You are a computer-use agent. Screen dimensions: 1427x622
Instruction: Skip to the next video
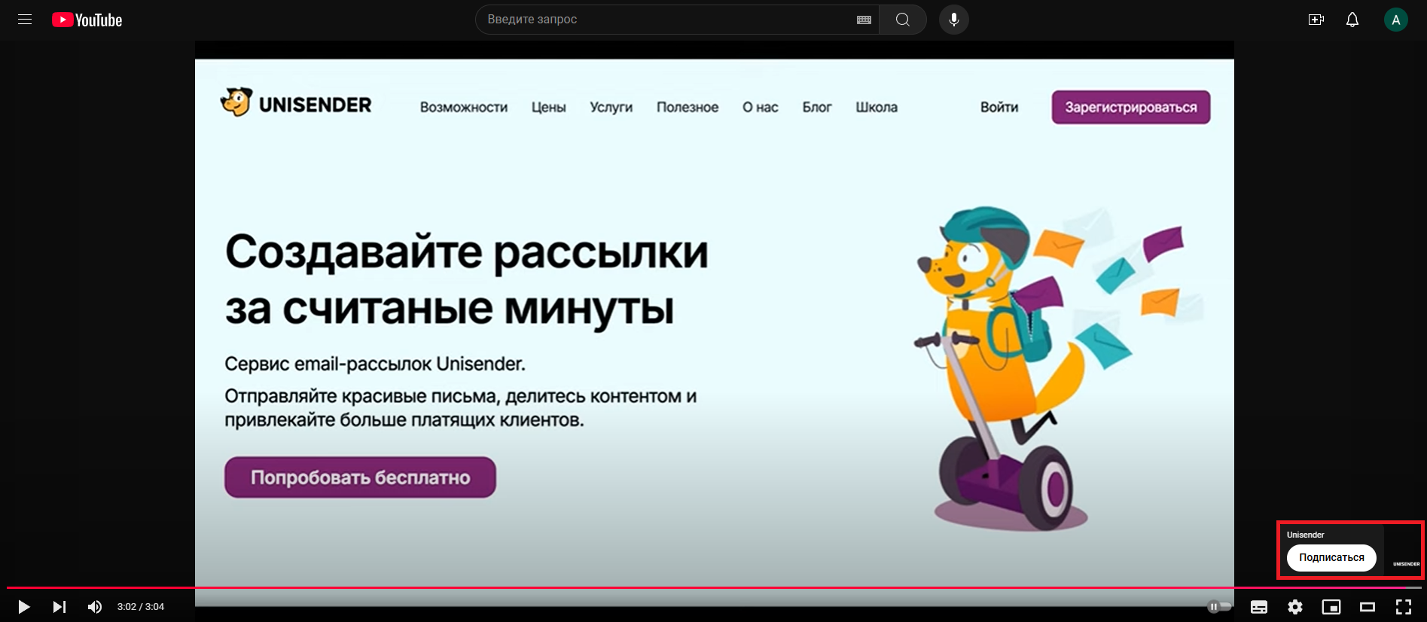[x=59, y=607]
